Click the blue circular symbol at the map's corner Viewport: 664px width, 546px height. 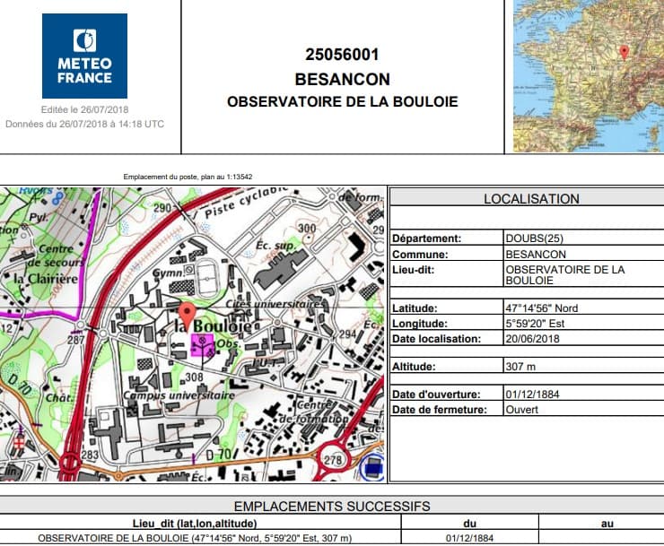click(371, 467)
